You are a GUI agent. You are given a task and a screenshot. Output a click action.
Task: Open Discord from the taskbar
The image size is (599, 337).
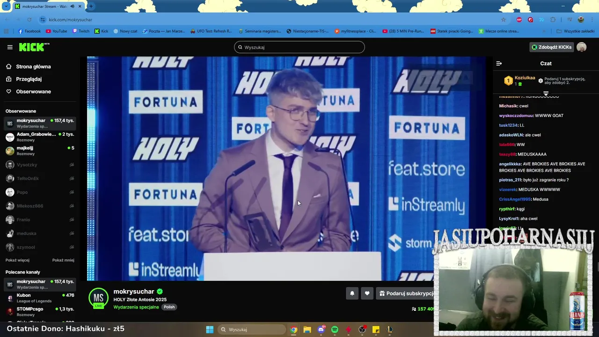point(321,330)
